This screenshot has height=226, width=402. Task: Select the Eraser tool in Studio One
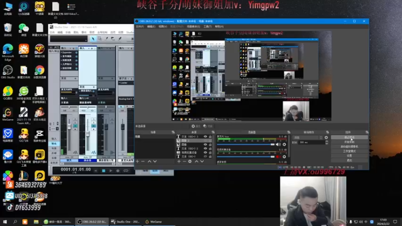tap(113, 39)
